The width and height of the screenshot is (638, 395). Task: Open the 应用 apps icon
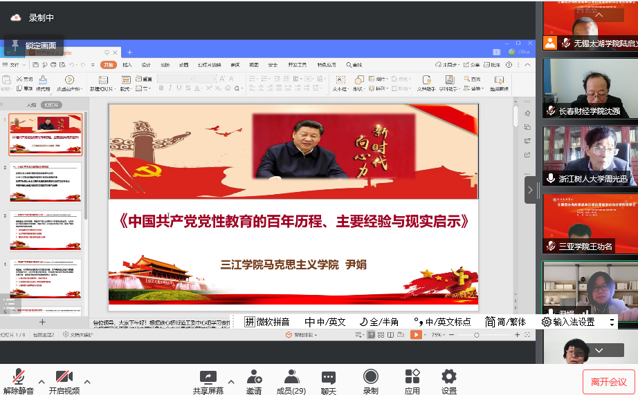click(x=412, y=380)
